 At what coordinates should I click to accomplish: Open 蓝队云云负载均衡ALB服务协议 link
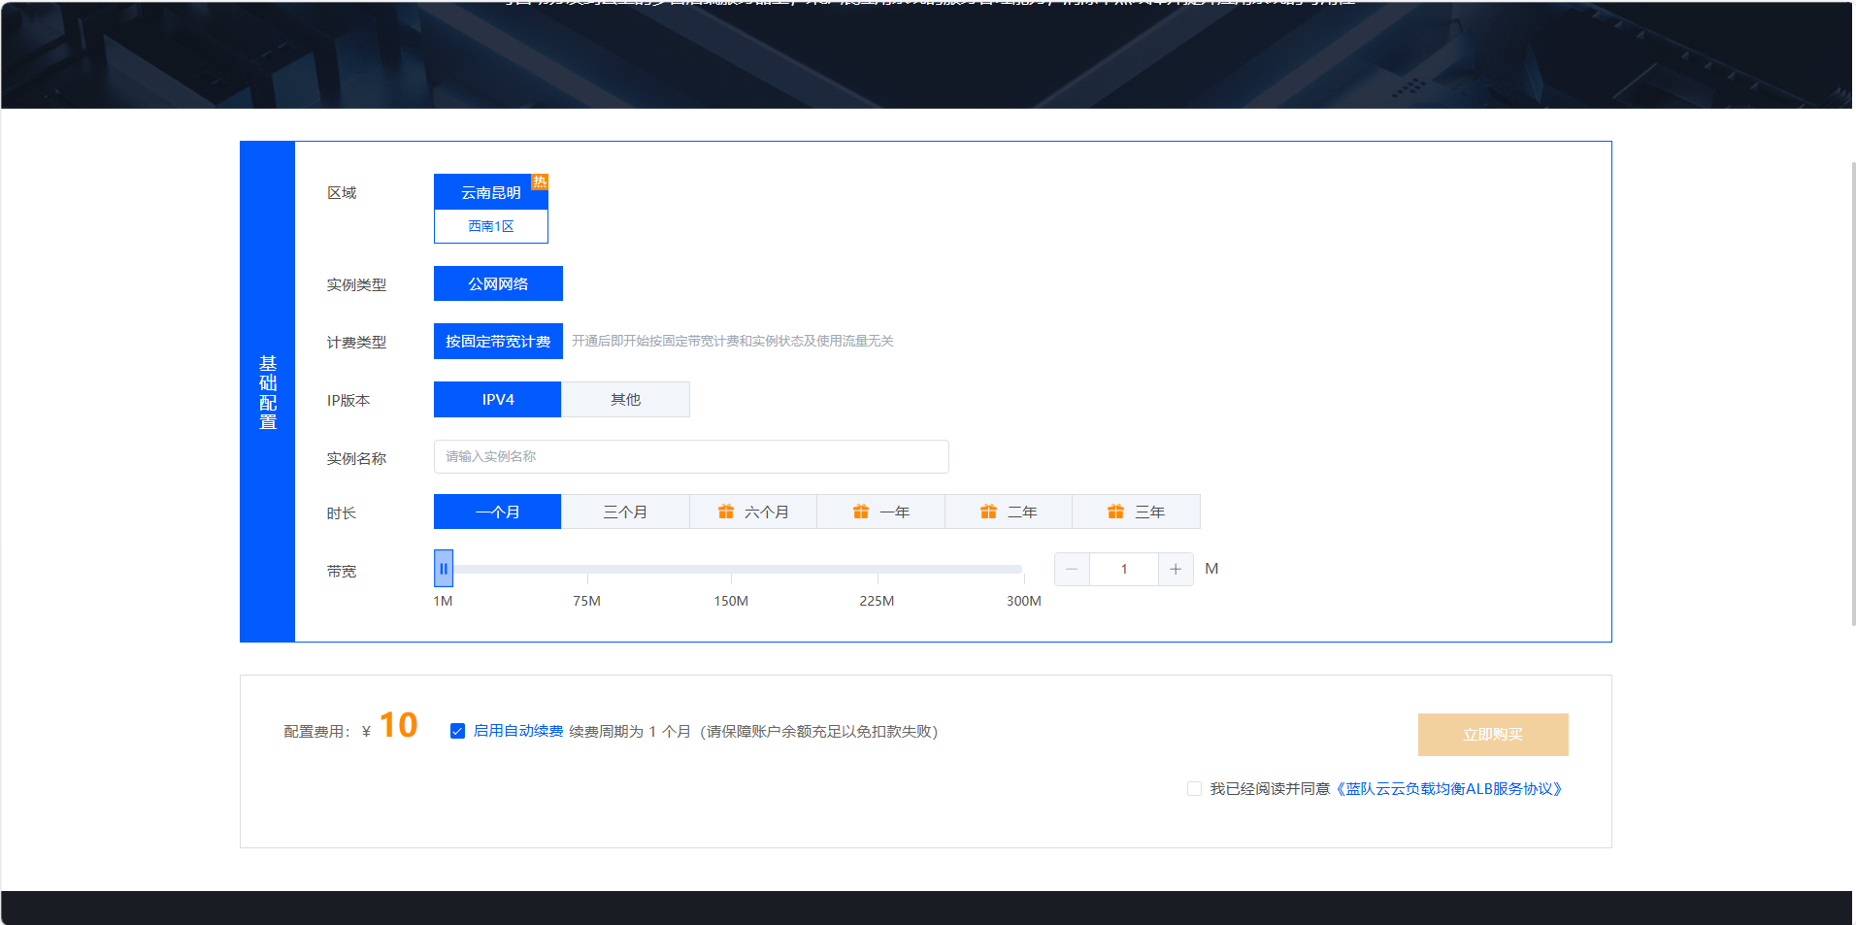click(1448, 789)
